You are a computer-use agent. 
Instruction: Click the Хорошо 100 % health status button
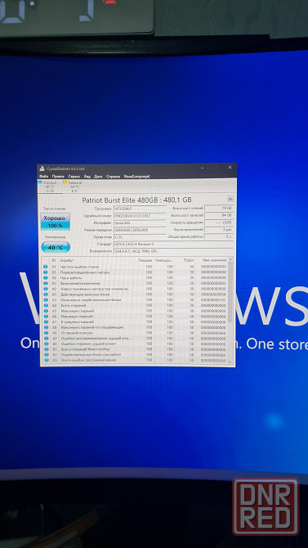point(56,222)
